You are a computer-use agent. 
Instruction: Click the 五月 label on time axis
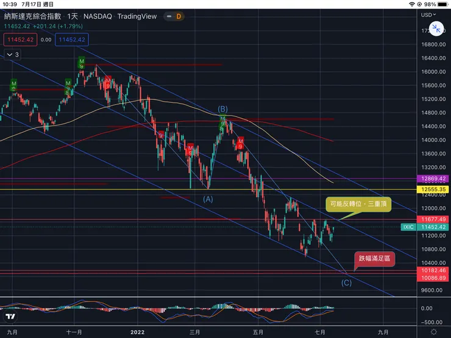tap(258, 333)
